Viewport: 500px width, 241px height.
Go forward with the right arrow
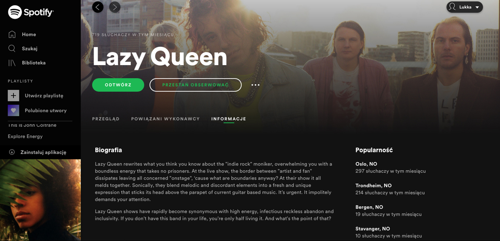coord(115,7)
